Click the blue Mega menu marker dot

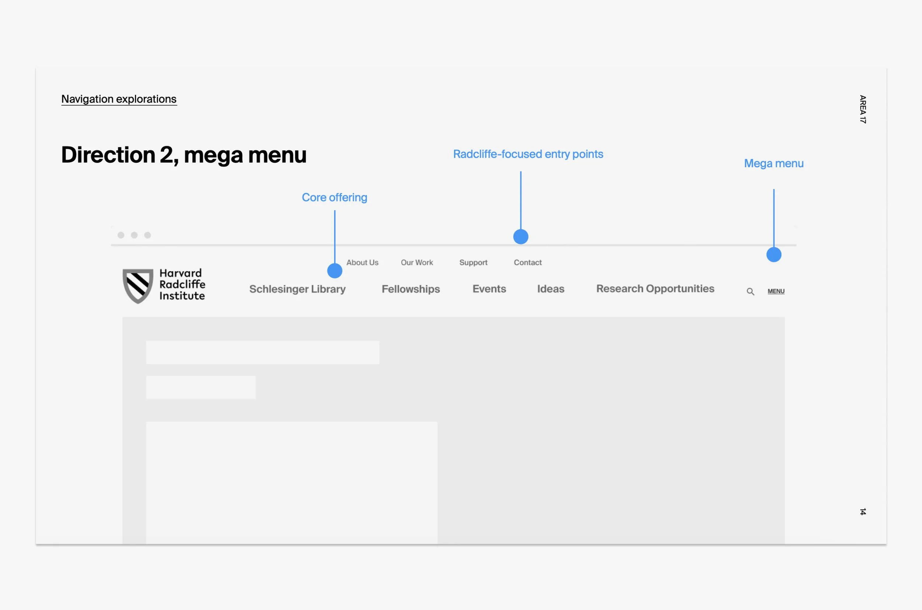click(x=774, y=255)
